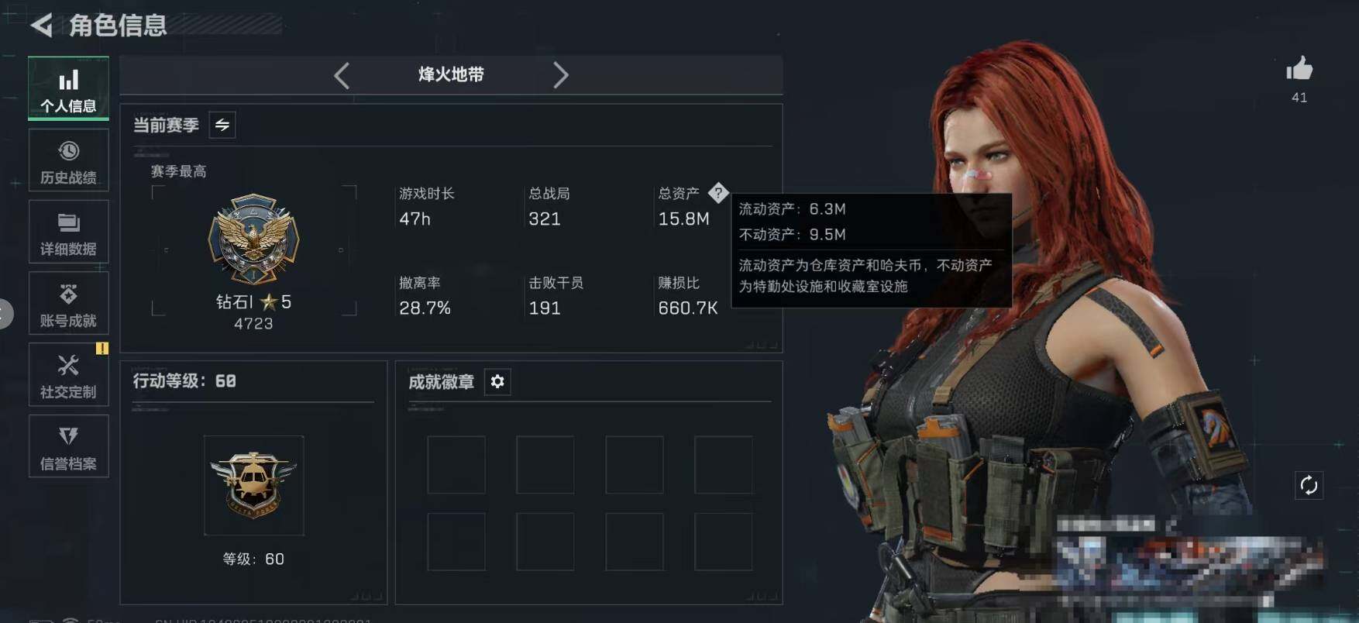Screen dimensions: 1359x623
Task: Open the 总资产 question mark help icon
Action: point(718,193)
